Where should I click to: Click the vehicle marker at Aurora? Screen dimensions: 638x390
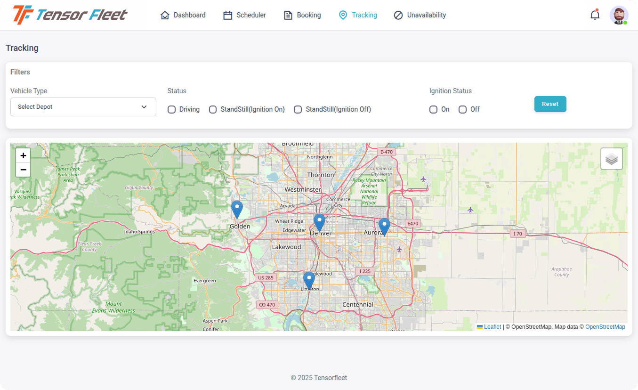pos(384,227)
